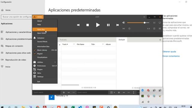Toggle Playlist checkmark entry

40,54
